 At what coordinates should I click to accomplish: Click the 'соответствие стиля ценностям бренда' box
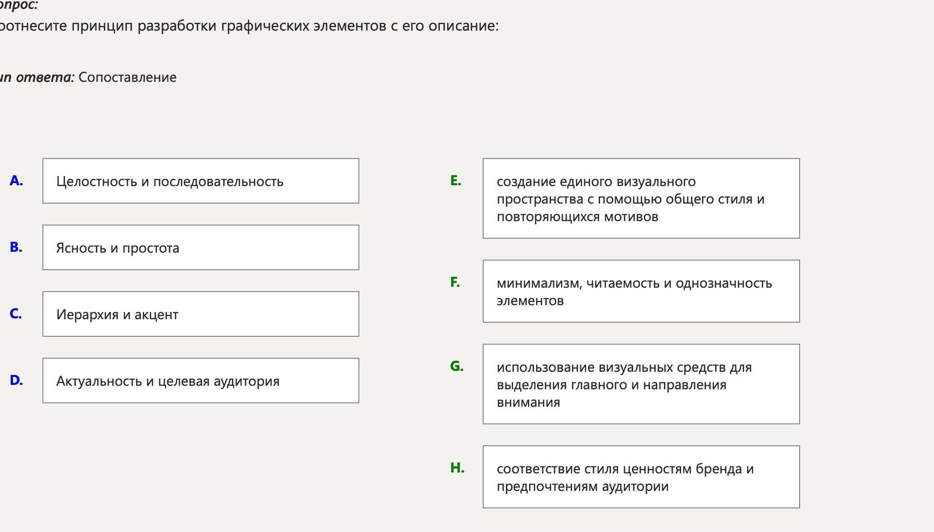pyautogui.click(x=641, y=477)
